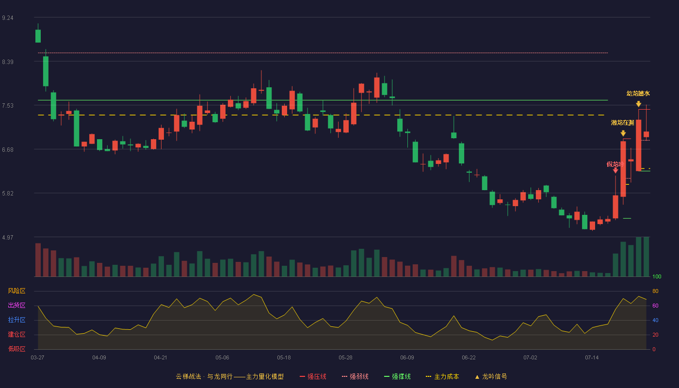Image resolution: width=679 pixels, height=388 pixels.
Task: Click the 拉升区 zone label
Action: [x=16, y=320]
